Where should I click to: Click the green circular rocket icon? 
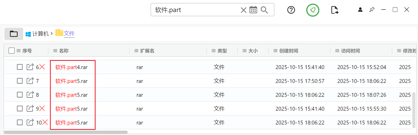(313, 10)
